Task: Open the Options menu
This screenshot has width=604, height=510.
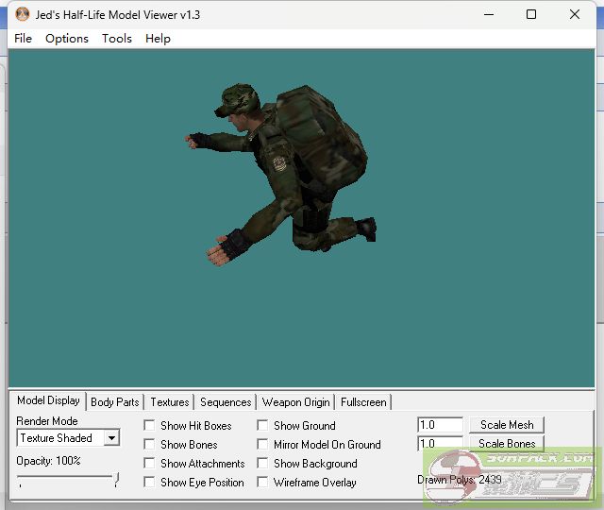Action: 67,38
